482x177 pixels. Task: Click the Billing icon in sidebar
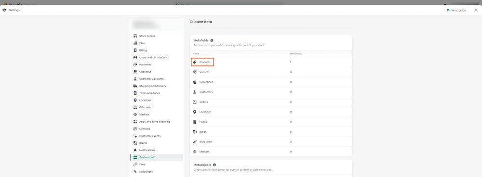click(135, 51)
